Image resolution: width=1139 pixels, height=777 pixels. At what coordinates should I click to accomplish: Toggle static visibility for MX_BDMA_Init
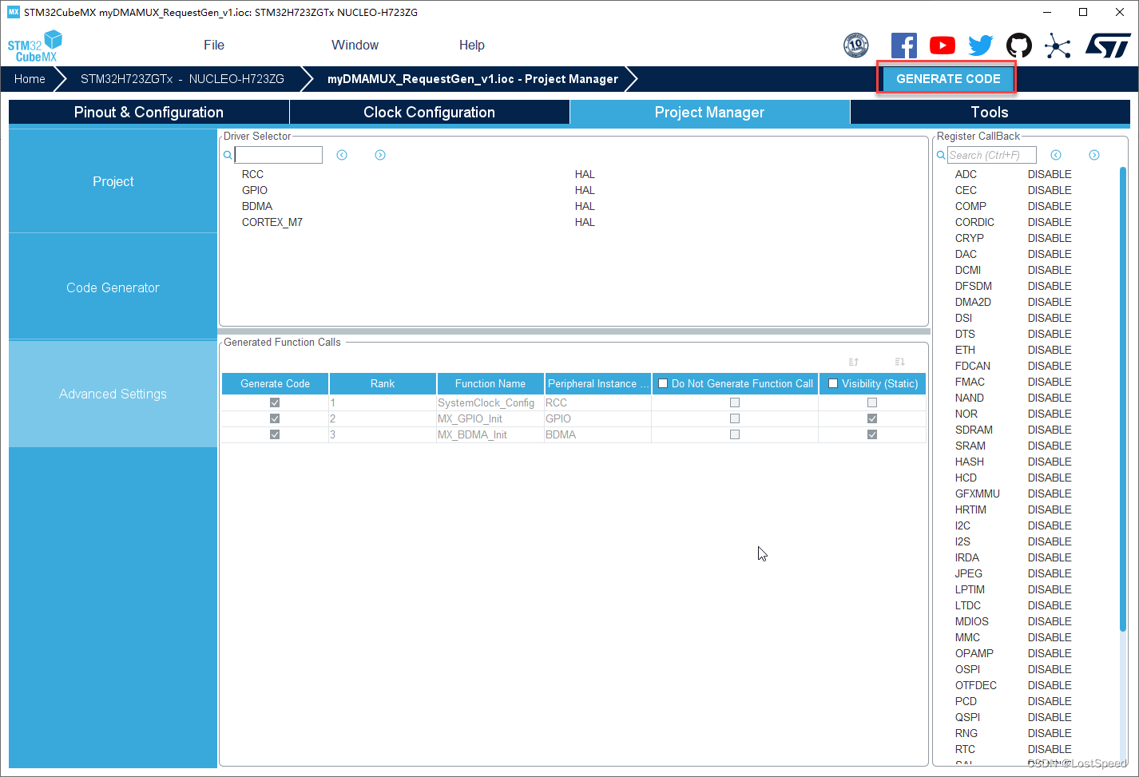pos(872,434)
